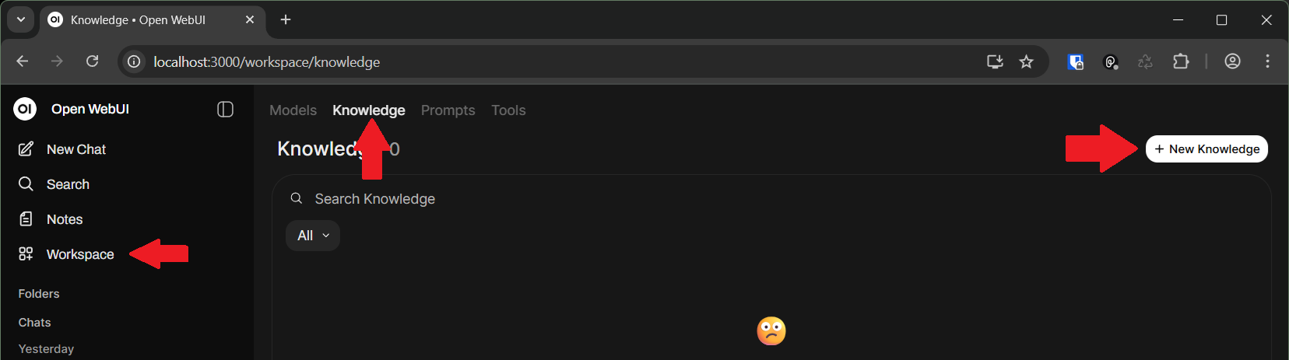The image size is (1289, 360).
Task: Open Notes from the sidebar
Action: pyautogui.click(x=64, y=219)
